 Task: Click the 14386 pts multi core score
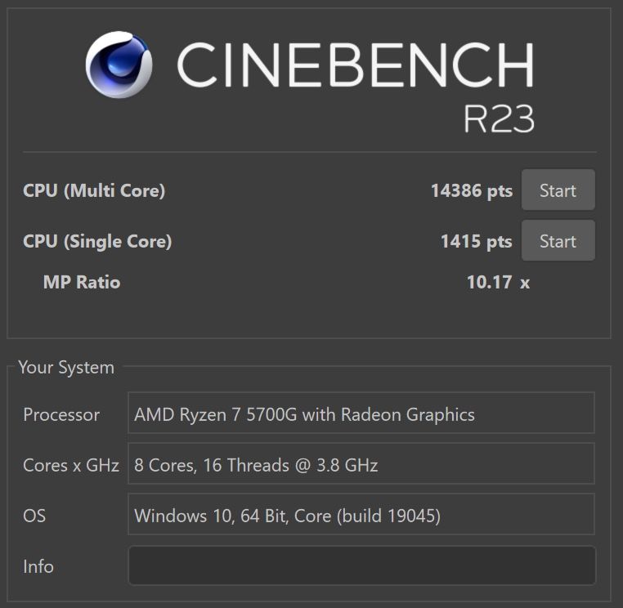(471, 190)
